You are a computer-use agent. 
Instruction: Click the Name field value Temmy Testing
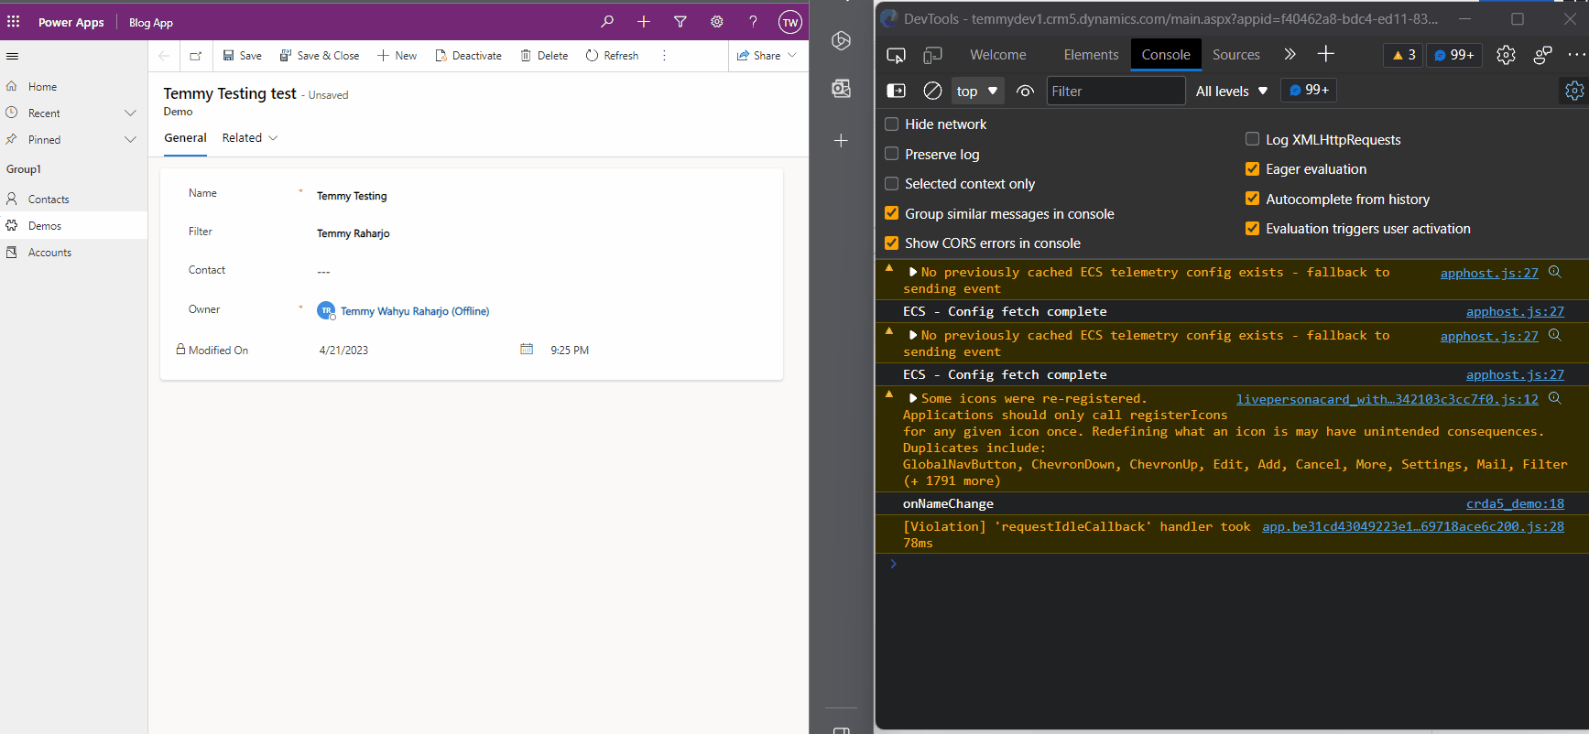(352, 196)
